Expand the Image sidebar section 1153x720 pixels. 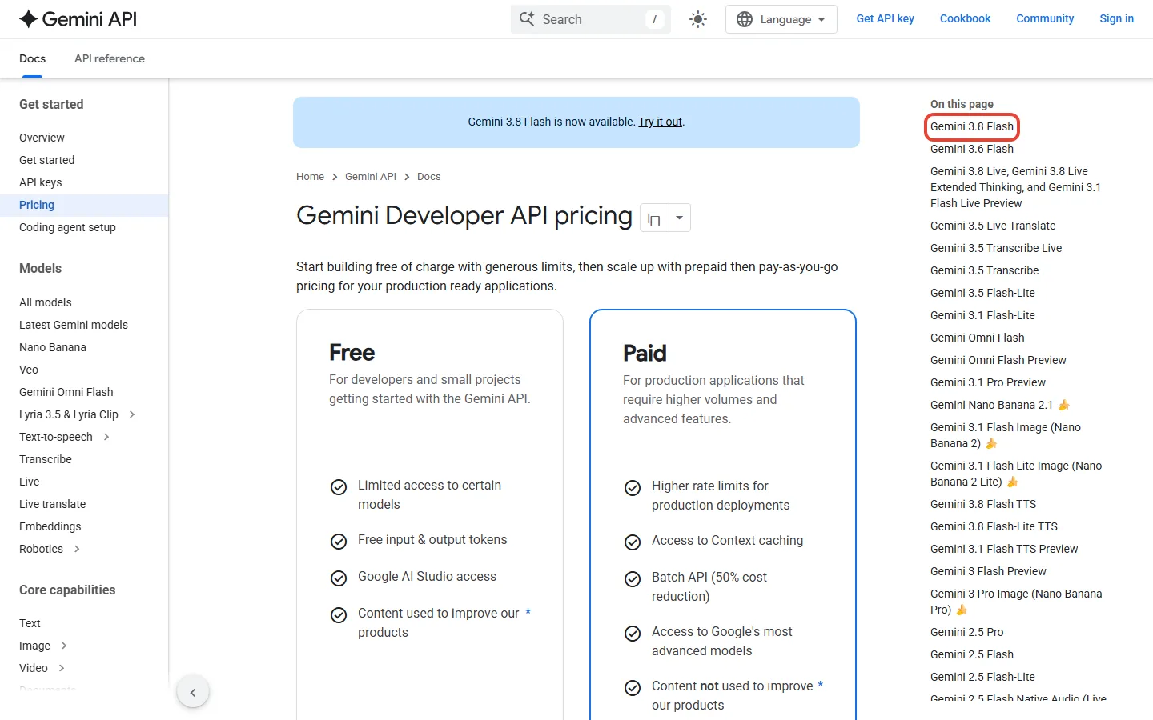click(x=64, y=646)
